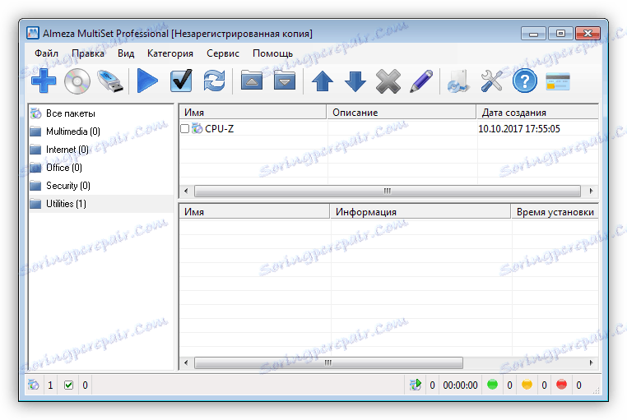
Task: Move package down with blue down arrow
Action: (355, 81)
